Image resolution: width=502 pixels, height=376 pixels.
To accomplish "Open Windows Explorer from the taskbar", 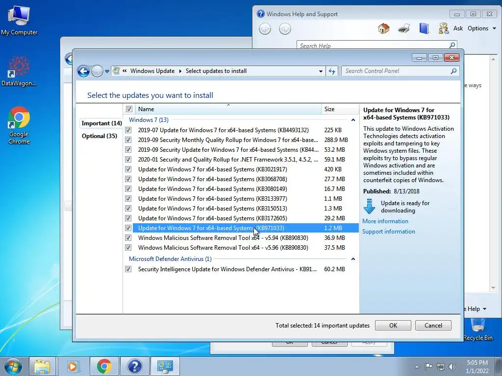I will [42, 366].
